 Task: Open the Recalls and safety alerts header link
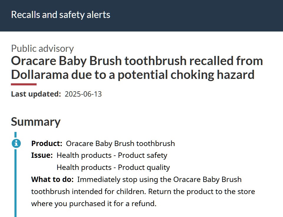coord(61,15)
